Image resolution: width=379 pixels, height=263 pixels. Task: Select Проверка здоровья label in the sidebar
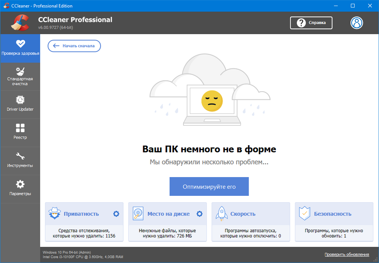(x=20, y=54)
